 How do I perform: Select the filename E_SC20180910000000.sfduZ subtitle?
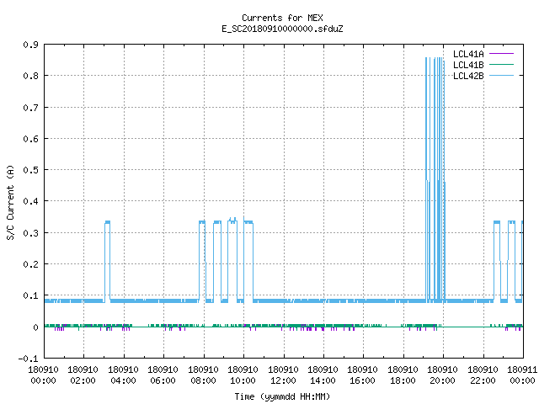pos(282,29)
